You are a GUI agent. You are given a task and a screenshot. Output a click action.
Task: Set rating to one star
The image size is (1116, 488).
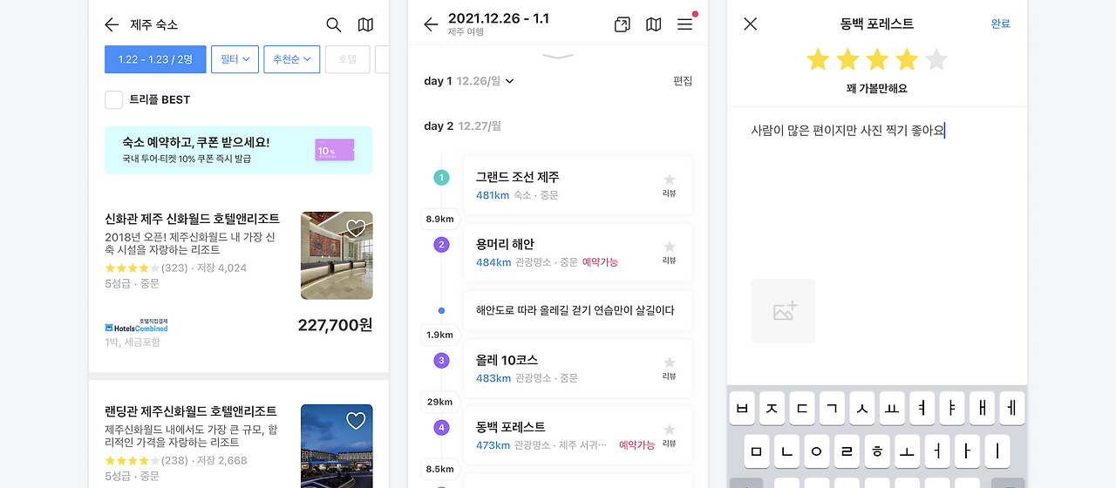point(818,59)
